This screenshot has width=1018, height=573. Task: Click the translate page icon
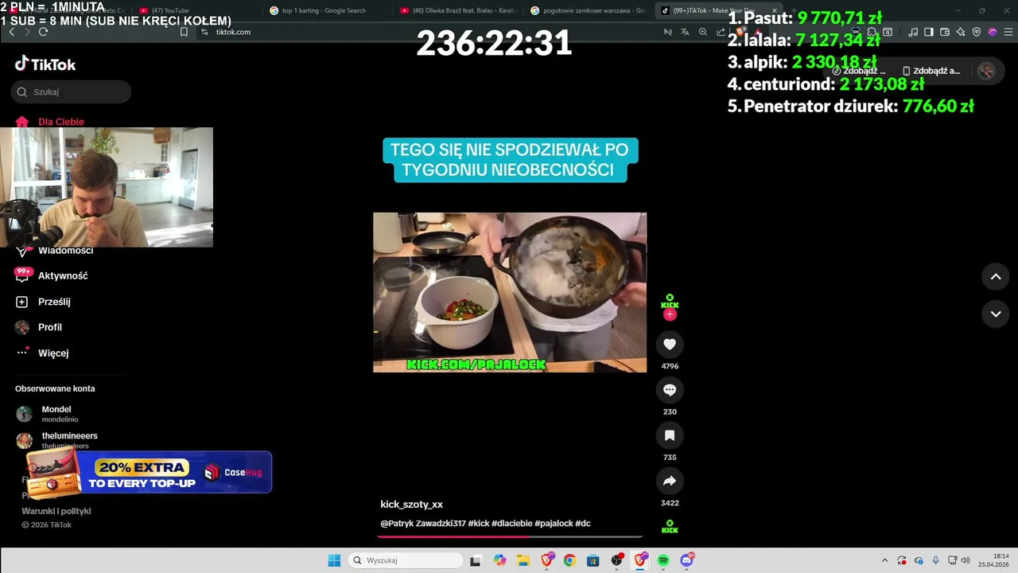coord(685,32)
